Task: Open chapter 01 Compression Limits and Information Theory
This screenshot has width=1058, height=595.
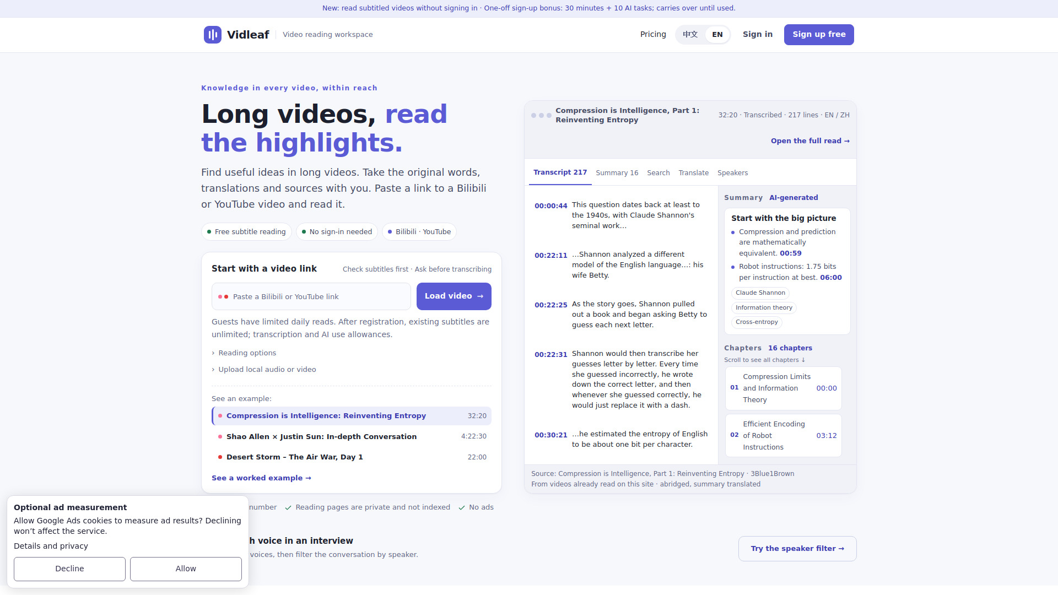Action: coord(784,388)
